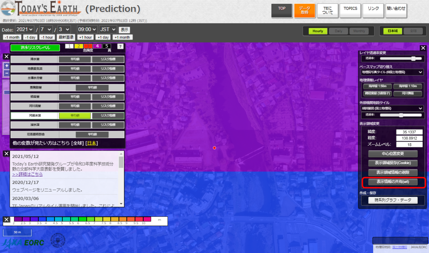Click the 表示情報の共有(url) button
429x253 pixels.
[x=393, y=182]
